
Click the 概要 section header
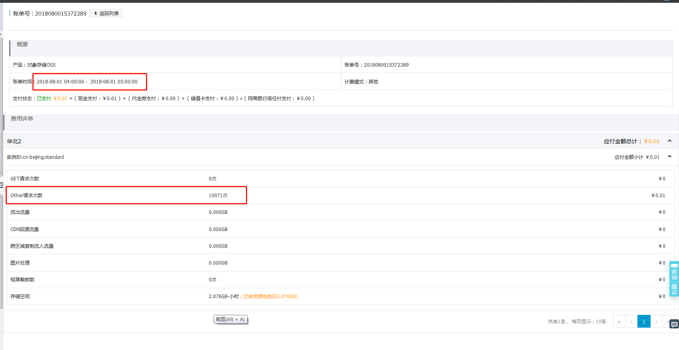[22, 45]
